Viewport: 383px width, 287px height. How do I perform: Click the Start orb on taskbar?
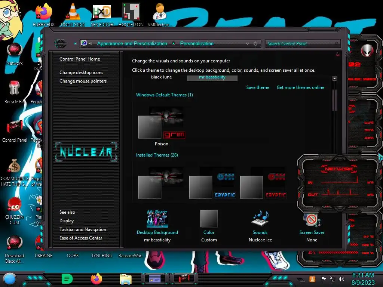pyautogui.click(x=10, y=279)
